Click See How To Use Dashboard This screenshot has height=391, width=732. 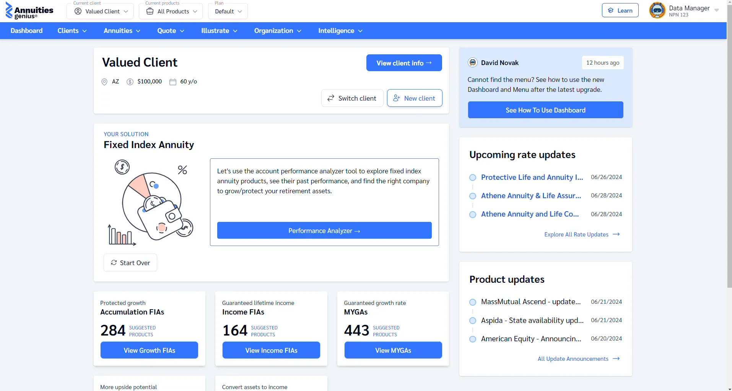545,110
